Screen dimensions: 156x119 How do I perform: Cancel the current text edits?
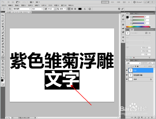click(119, 9)
